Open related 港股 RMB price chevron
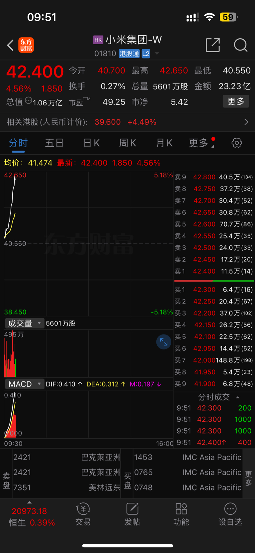This screenshot has width=255, height=553. pos(246,122)
